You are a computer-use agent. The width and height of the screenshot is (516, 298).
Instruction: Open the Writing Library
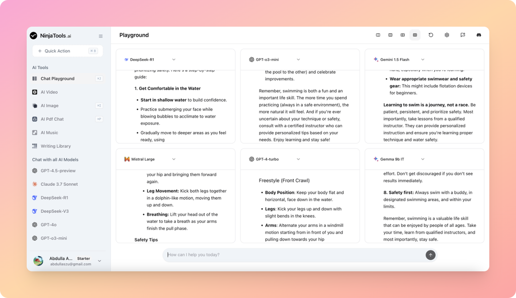tap(56, 146)
